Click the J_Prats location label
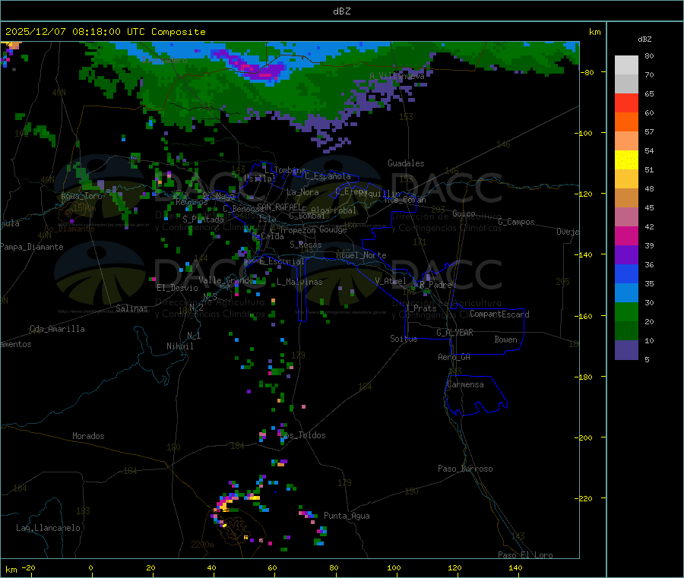This screenshot has width=684, height=578. [x=421, y=308]
